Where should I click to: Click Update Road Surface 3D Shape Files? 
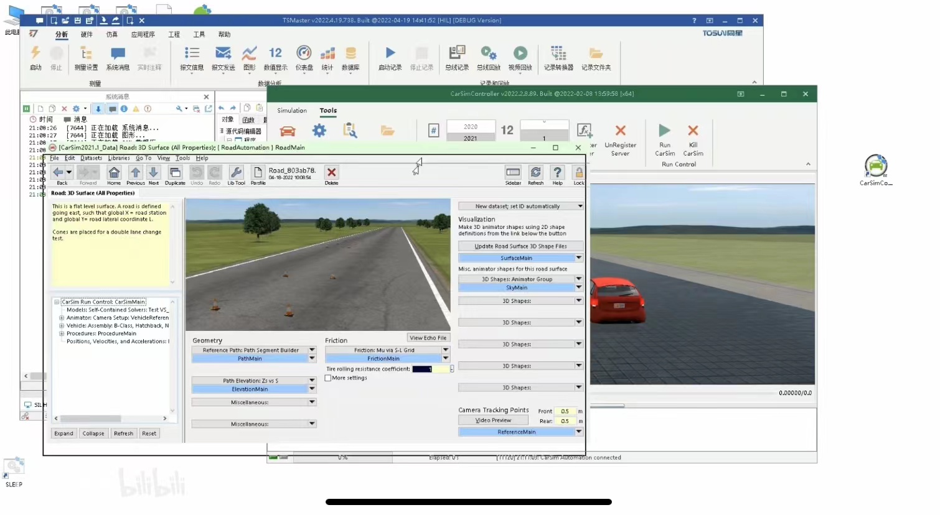[x=520, y=246]
